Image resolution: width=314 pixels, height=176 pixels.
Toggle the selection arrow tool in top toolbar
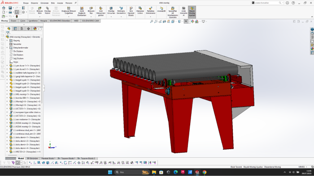[x=17, y=12]
